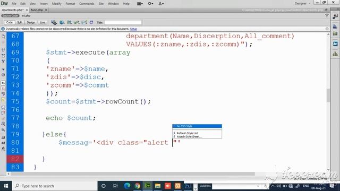Switch to Dreamweaver taskbar icon
Image resolution: width=340 pixels, height=191 pixels.
pos(148,186)
